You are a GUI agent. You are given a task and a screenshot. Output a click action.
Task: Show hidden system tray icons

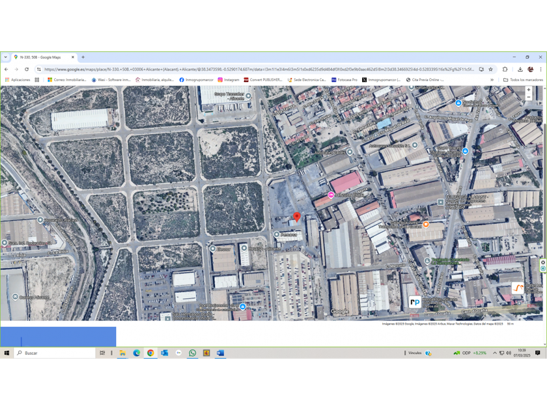(x=494, y=353)
